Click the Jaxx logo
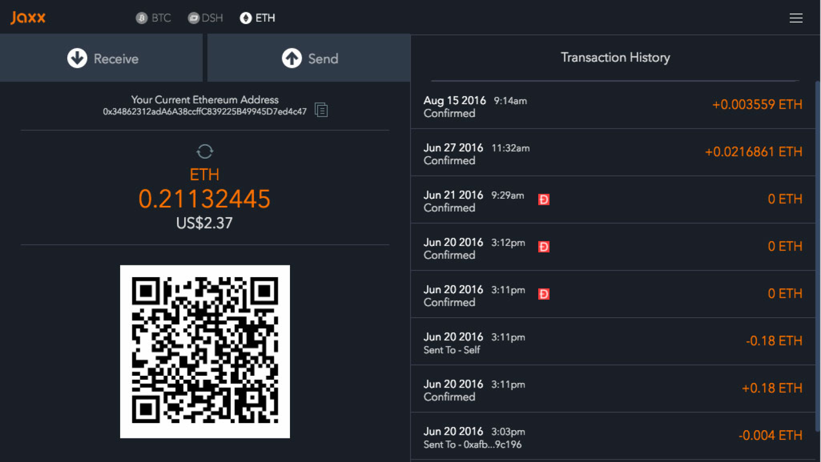The width and height of the screenshot is (821, 462). pos(28,17)
